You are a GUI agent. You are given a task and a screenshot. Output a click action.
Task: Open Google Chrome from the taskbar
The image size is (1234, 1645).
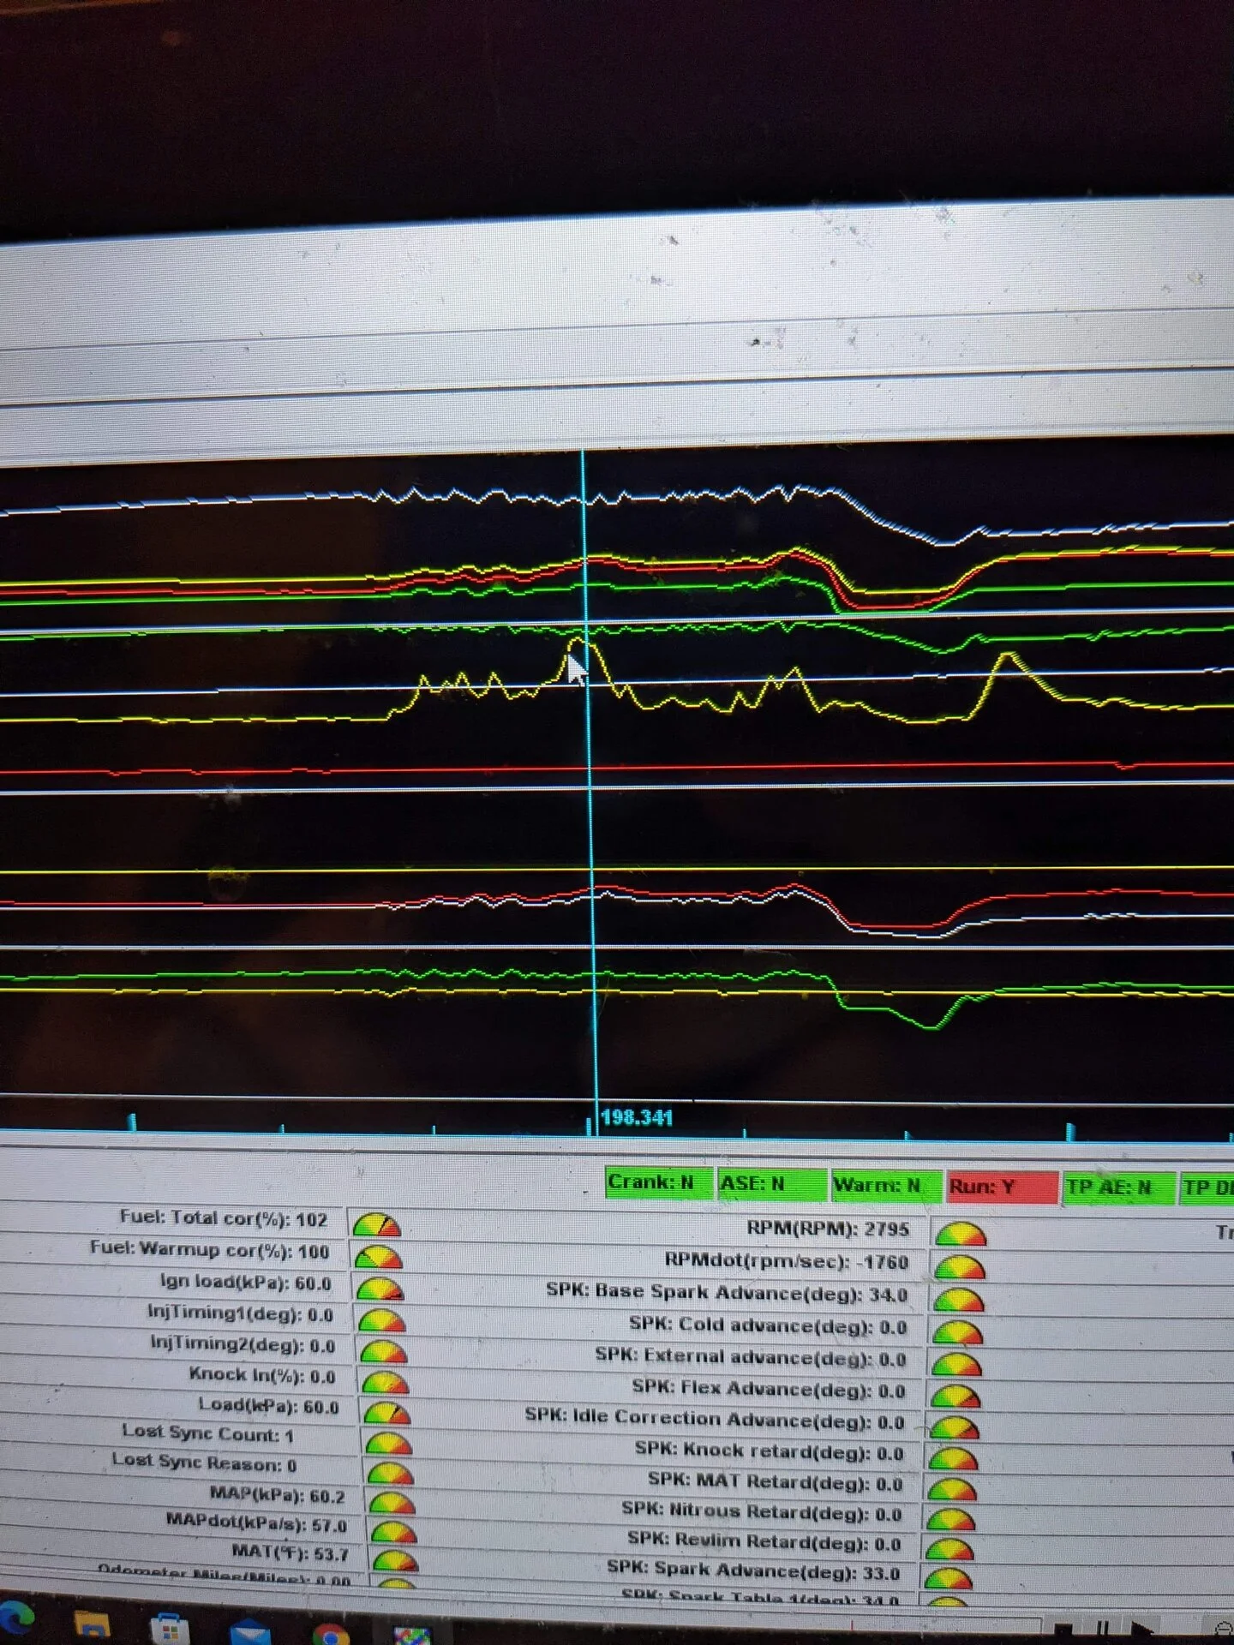(x=331, y=1634)
